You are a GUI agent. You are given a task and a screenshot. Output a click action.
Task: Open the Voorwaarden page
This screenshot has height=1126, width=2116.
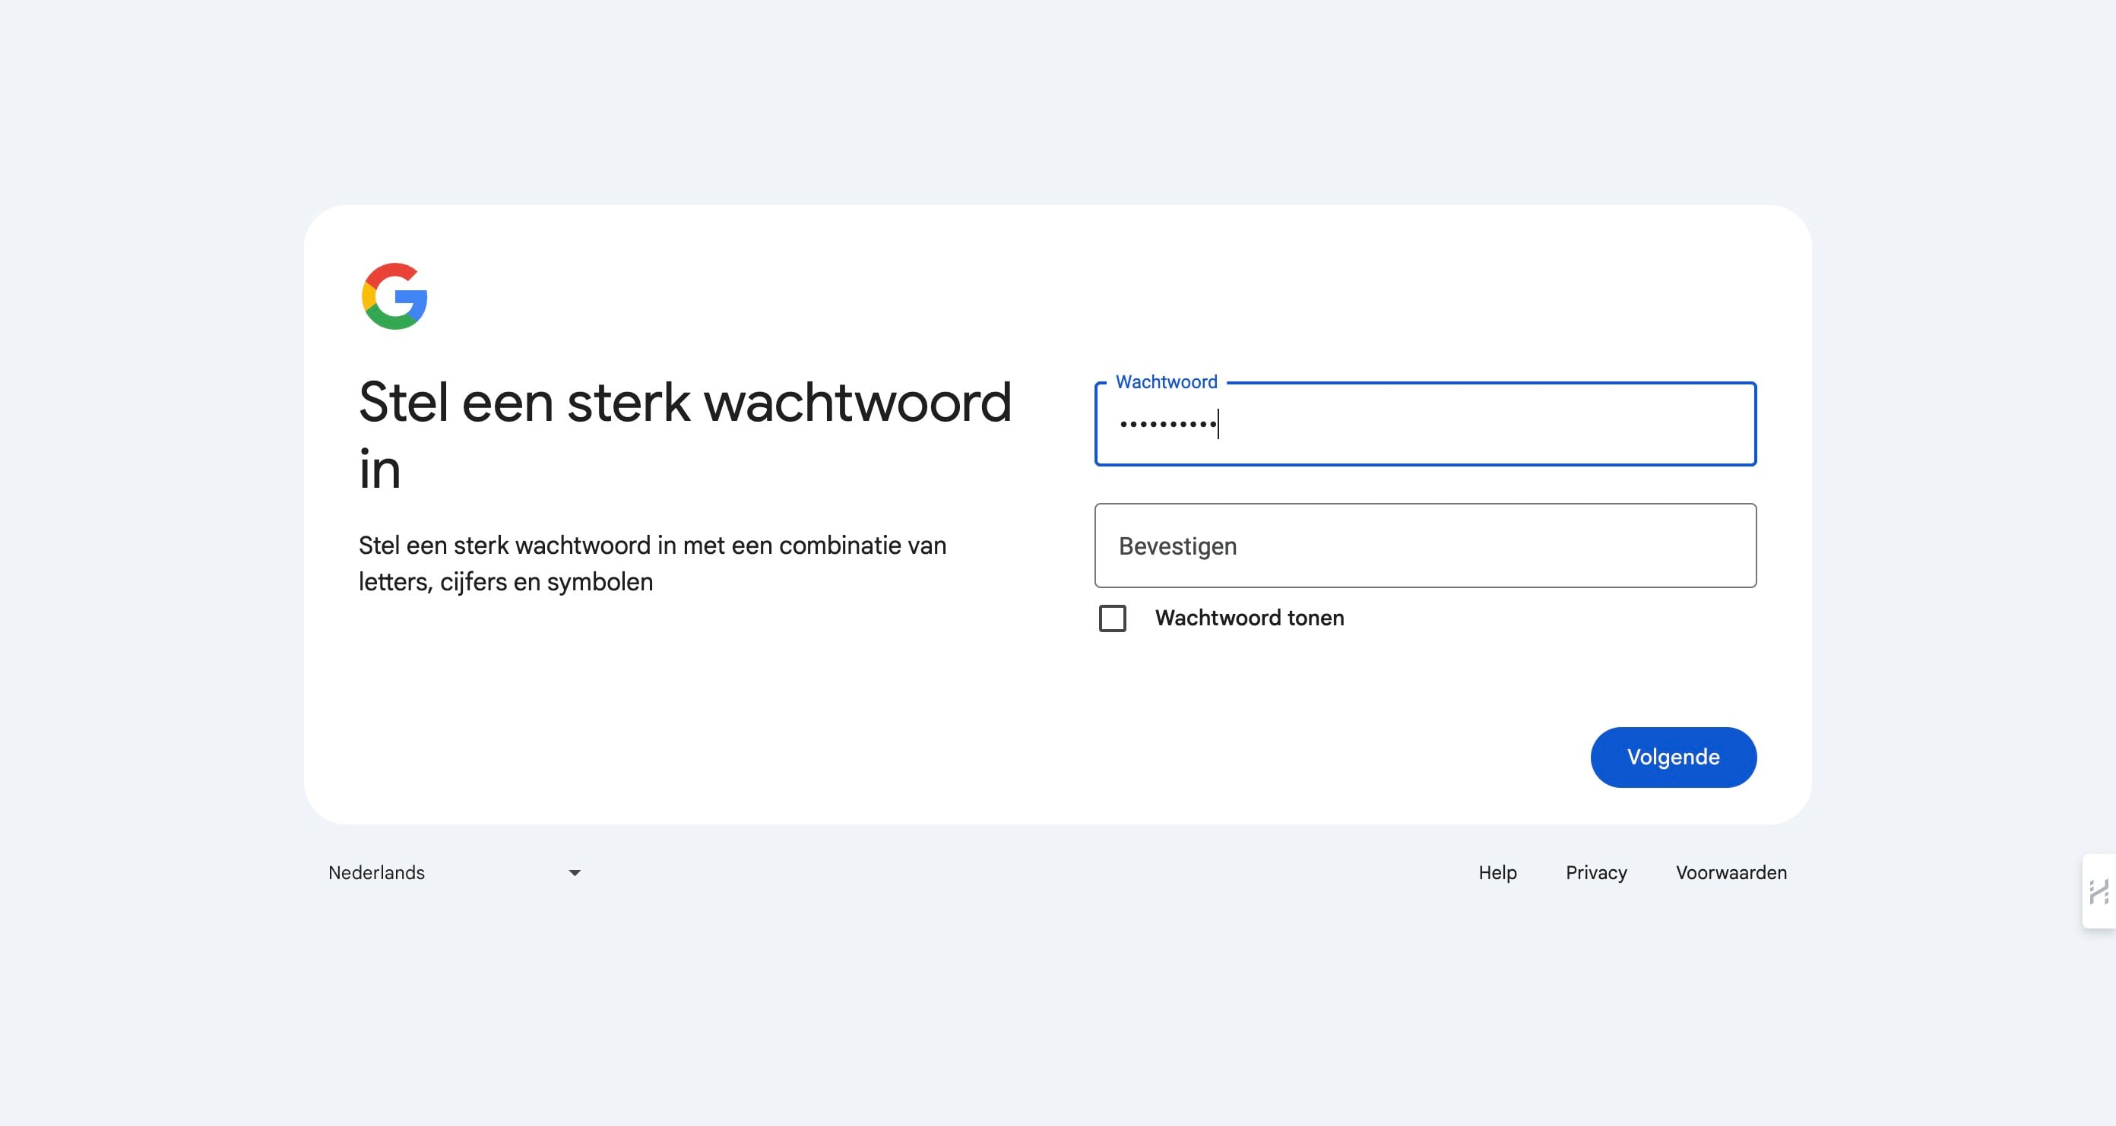[1730, 872]
